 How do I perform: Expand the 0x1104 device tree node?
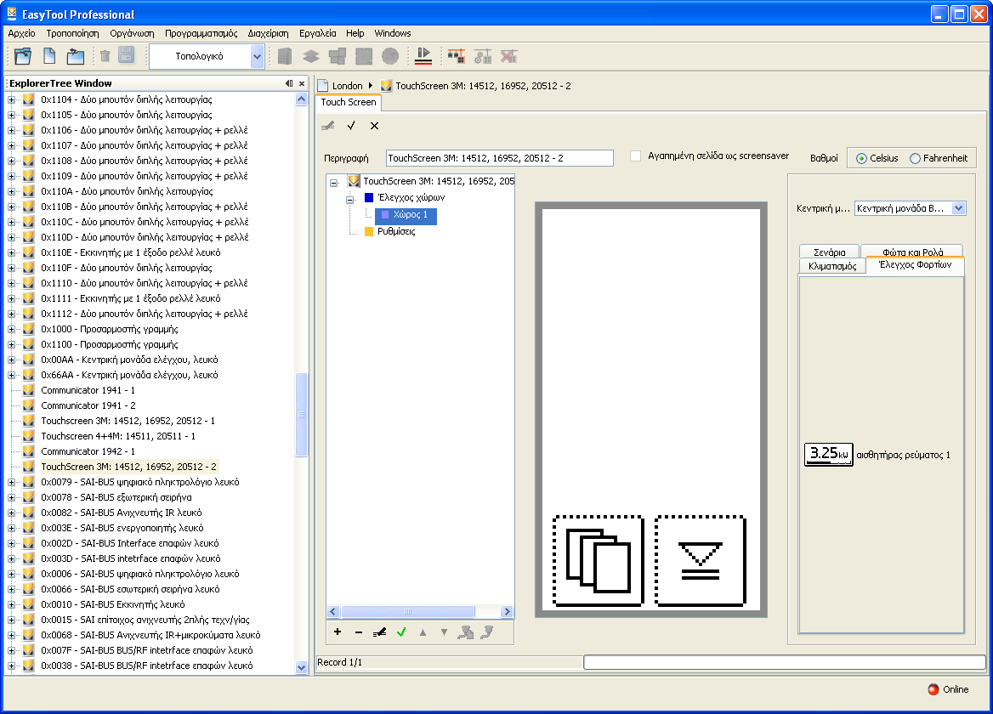coord(11,99)
